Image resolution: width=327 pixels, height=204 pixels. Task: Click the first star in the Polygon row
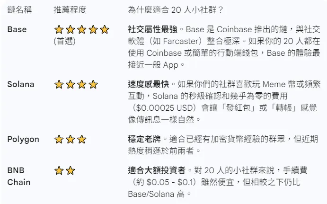click(x=59, y=140)
